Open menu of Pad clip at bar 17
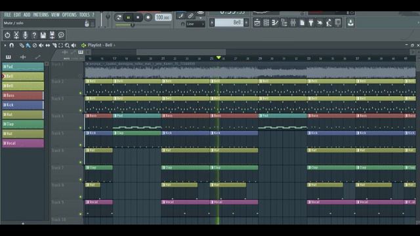This screenshot has height=236, width=420. tap(115, 116)
